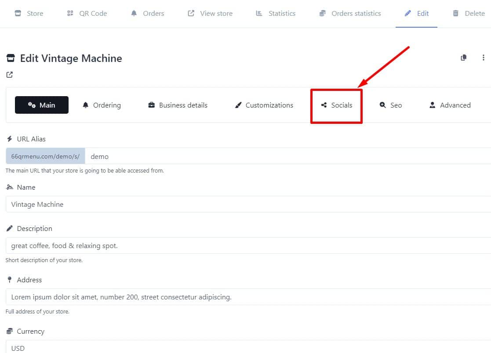The width and height of the screenshot is (491, 353).
Task: Click the copy/duplicate store icon
Action: click(463, 58)
